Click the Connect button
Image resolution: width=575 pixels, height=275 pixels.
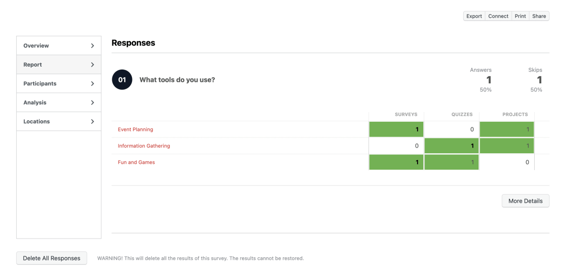coord(498,16)
